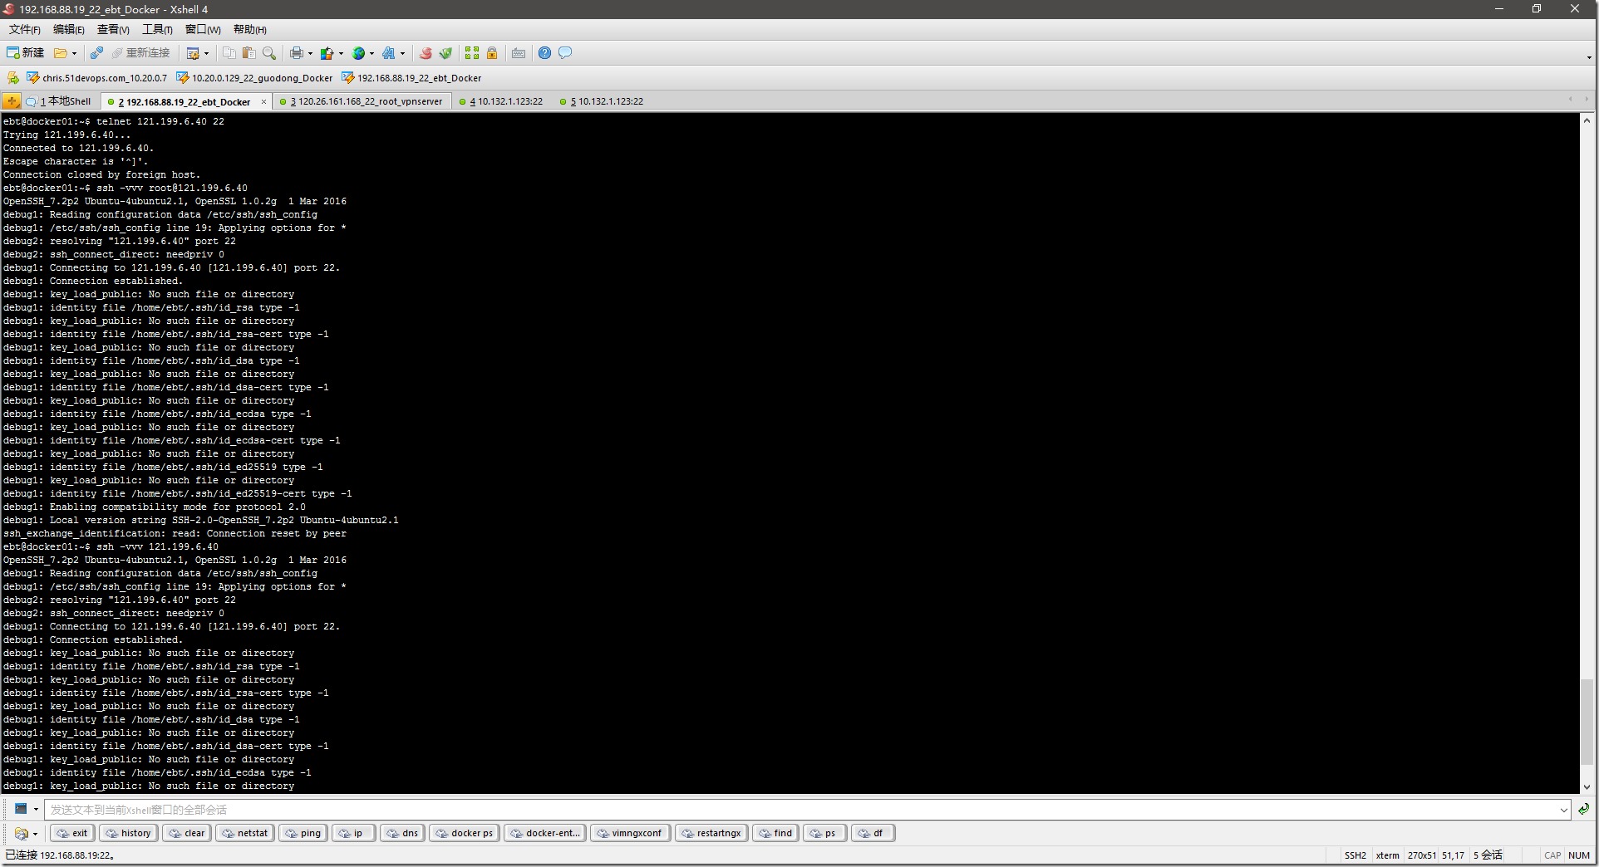1599x867 pixels.
Task: Run the 'netstat' quick command
Action: click(245, 833)
